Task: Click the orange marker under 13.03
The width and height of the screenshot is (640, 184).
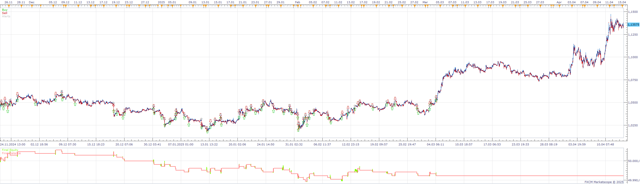Action: (477, 6)
